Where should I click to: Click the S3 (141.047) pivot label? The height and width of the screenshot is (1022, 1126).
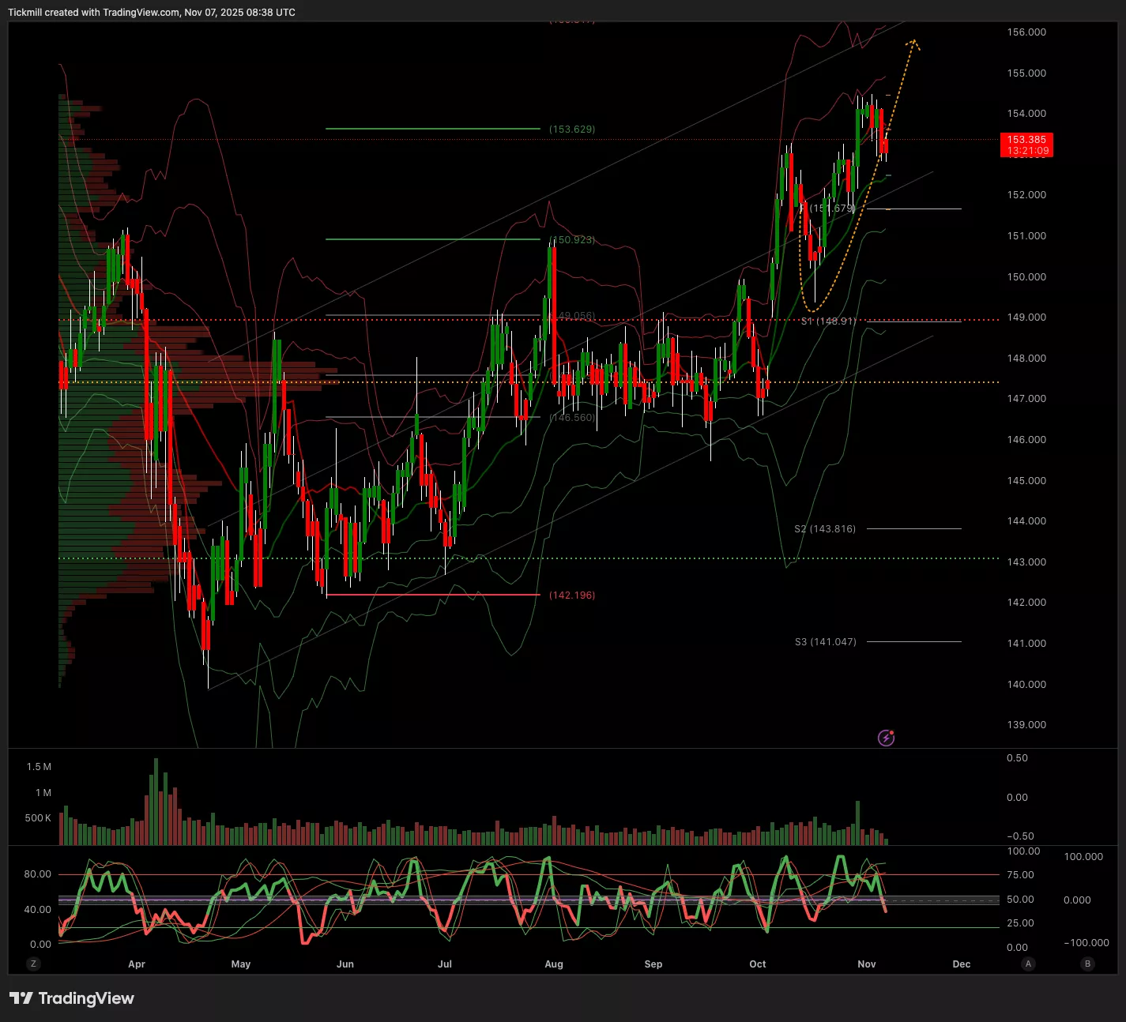point(825,641)
